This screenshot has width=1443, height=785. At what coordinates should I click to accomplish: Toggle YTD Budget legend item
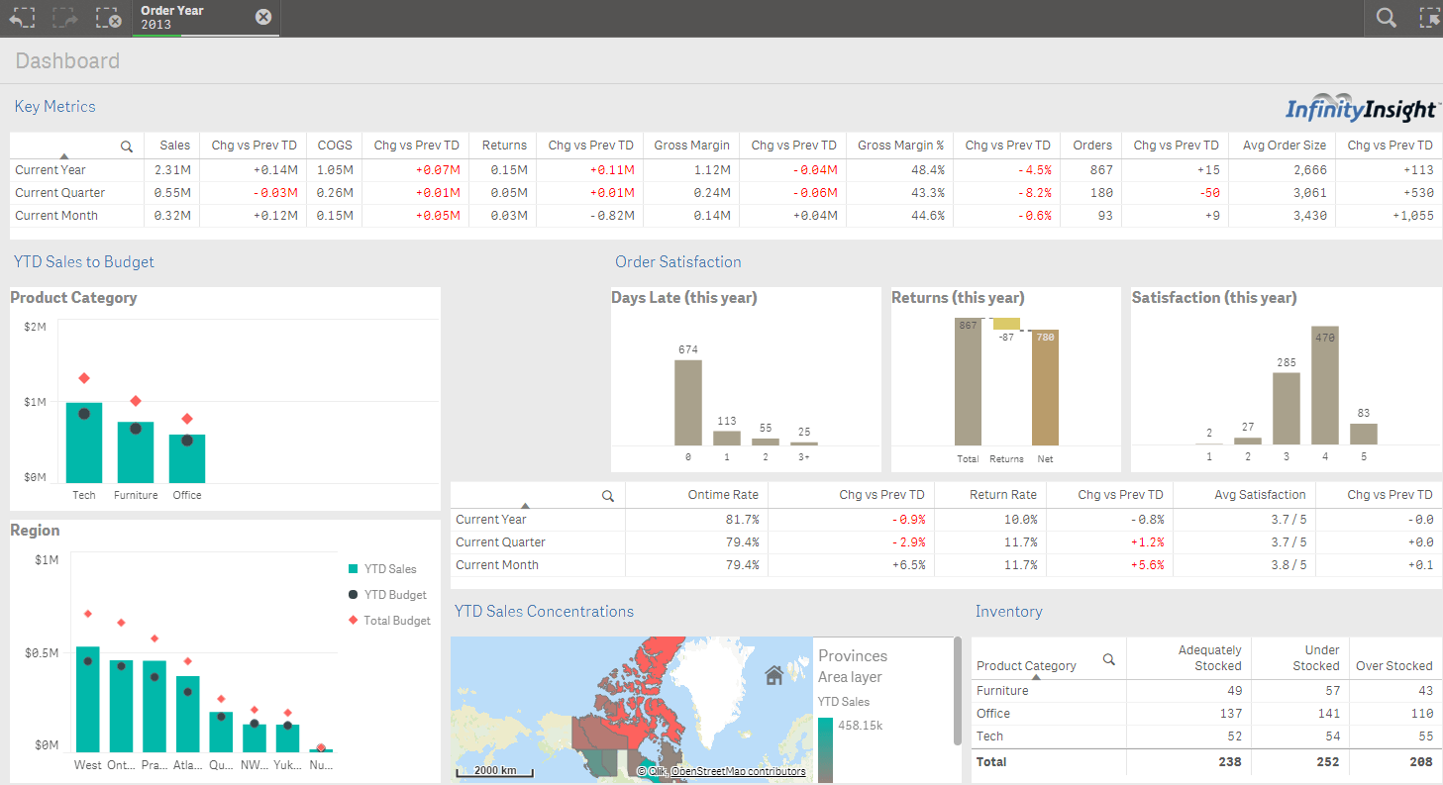[387, 595]
